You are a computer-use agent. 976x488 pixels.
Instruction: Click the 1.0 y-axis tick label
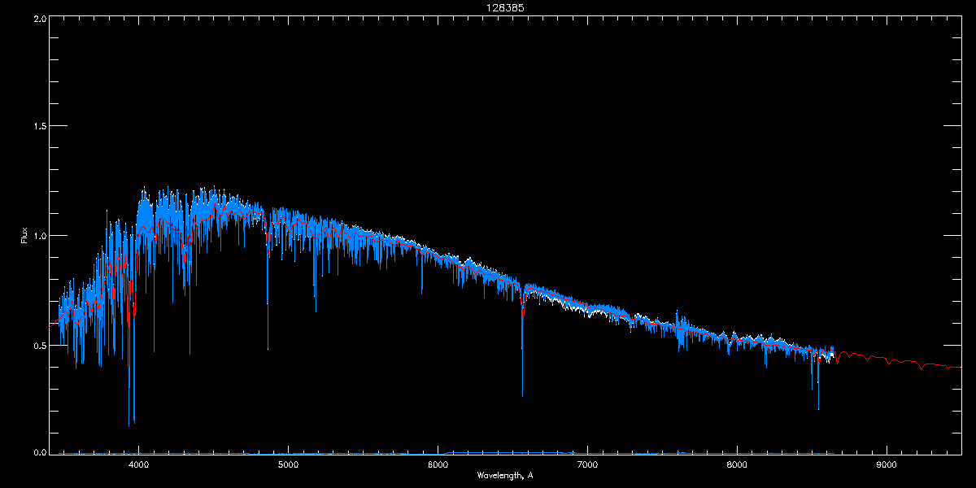39,236
